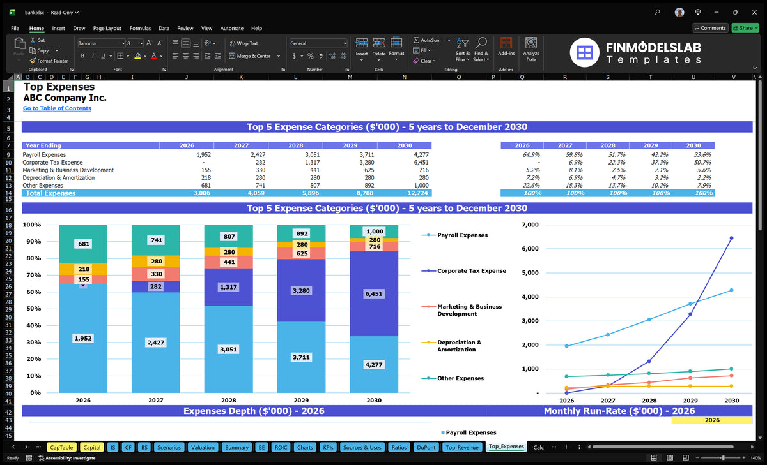
Task: Toggle Bold formatting
Action: coord(83,55)
